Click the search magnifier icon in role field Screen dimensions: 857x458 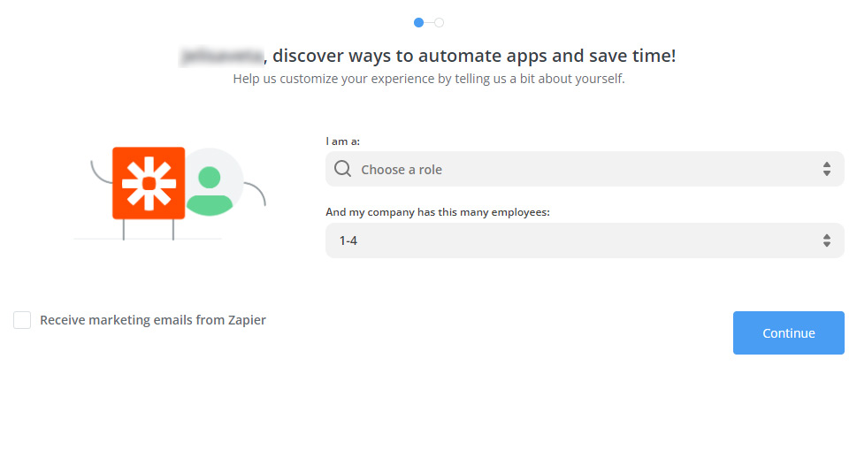click(x=342, y=168)
